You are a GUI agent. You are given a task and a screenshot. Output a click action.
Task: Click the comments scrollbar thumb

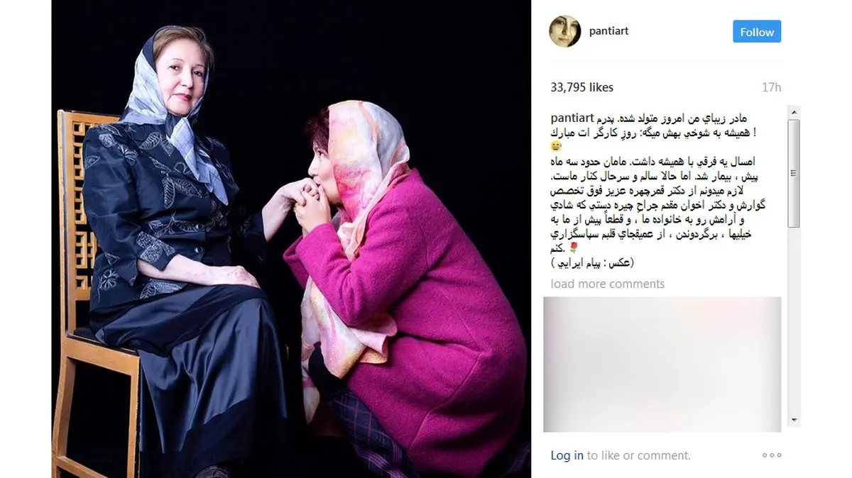[794, 174]
